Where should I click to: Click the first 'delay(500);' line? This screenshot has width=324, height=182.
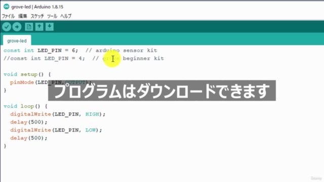point(29,122)
